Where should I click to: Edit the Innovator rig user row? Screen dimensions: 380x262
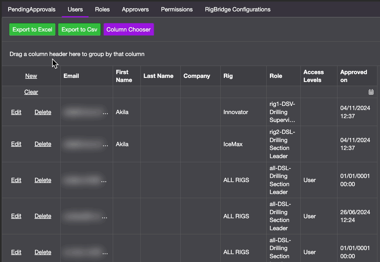click(x=16, y=112)
